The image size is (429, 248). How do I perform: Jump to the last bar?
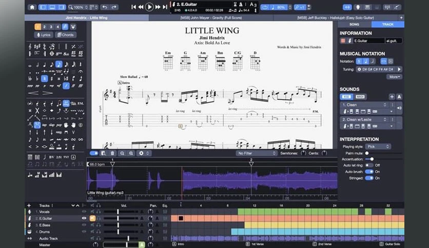coord(165,7)
